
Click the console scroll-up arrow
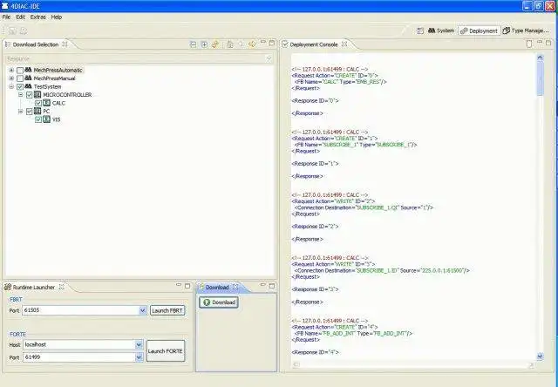coord(541,58)
